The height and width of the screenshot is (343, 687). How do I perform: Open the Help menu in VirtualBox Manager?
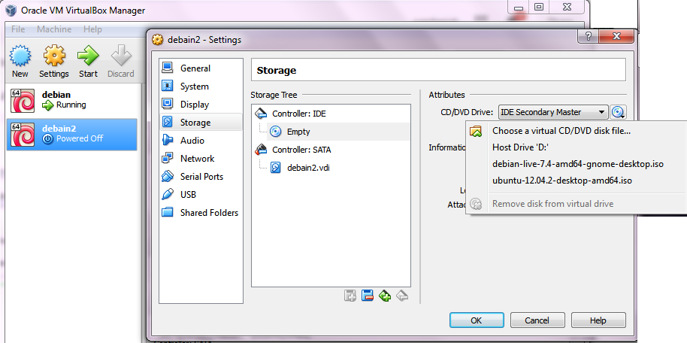92,29
